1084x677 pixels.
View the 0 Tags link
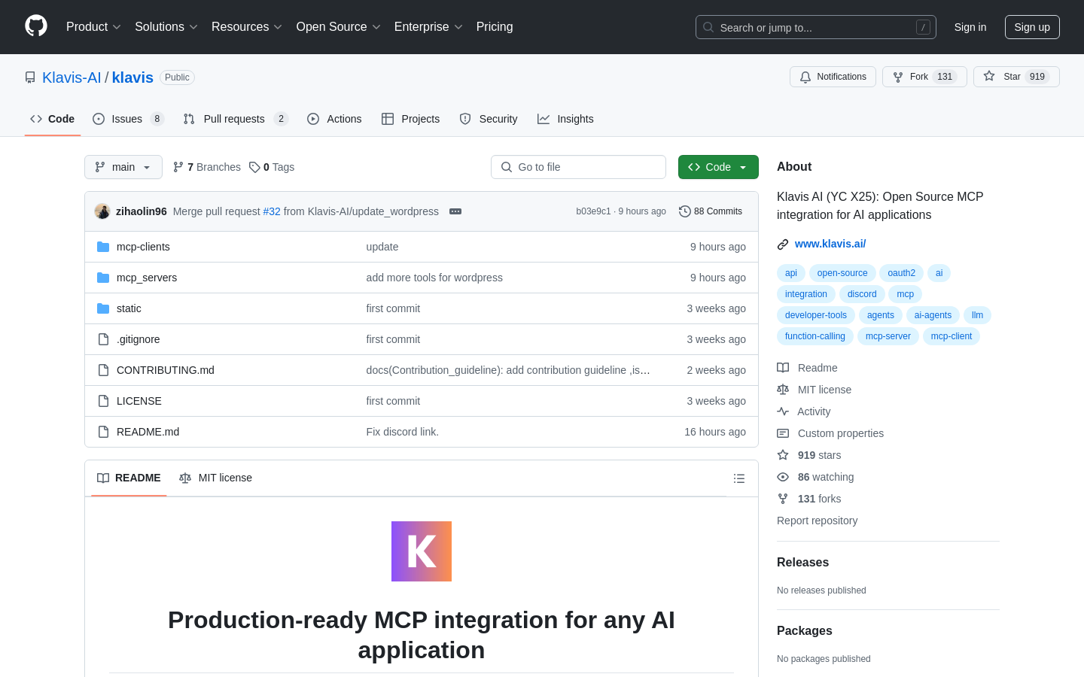click(x=272, y=167)
